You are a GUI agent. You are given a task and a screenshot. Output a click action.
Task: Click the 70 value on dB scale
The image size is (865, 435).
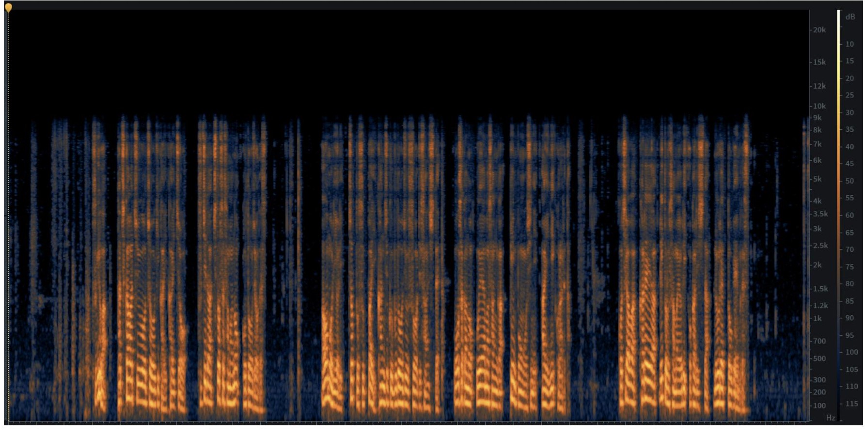850,249
